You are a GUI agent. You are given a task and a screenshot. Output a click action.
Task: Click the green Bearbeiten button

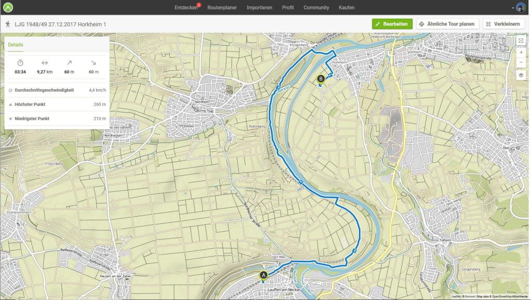392,24
